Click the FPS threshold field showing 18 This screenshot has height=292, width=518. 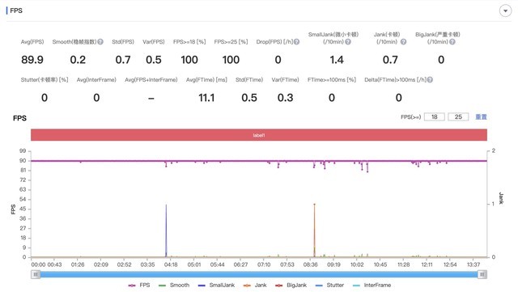pos(434,117)
